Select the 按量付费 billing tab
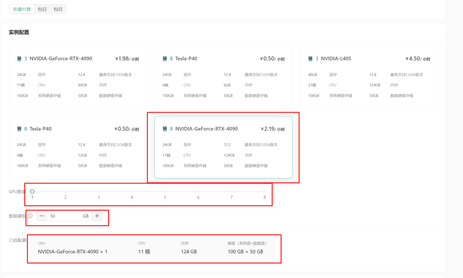Image resolution: width=463 pixels, height=278 pixels. (22, 9)
